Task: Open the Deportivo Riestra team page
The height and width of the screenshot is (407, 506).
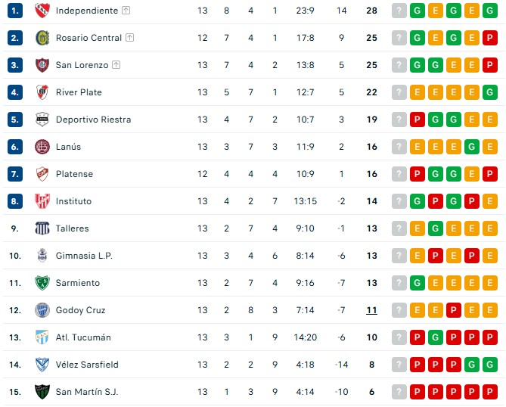Action: (x=93, y=120)
